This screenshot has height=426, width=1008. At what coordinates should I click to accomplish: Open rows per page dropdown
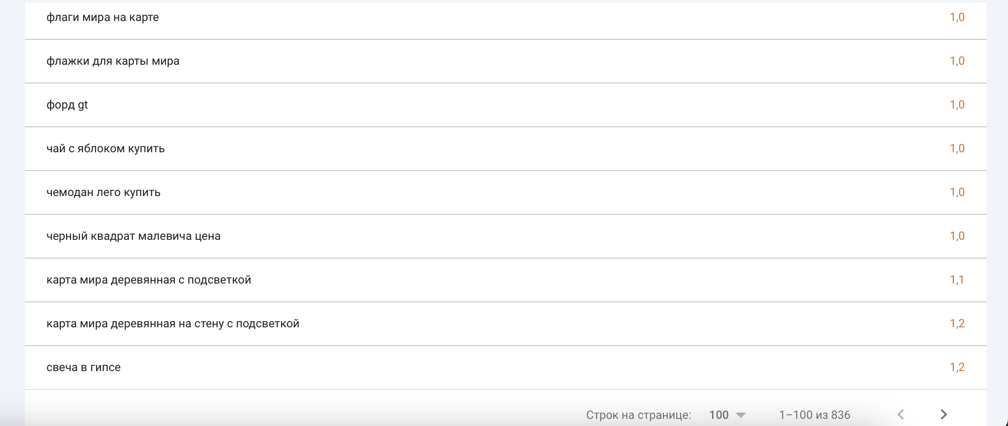click(x=740, y=415)
